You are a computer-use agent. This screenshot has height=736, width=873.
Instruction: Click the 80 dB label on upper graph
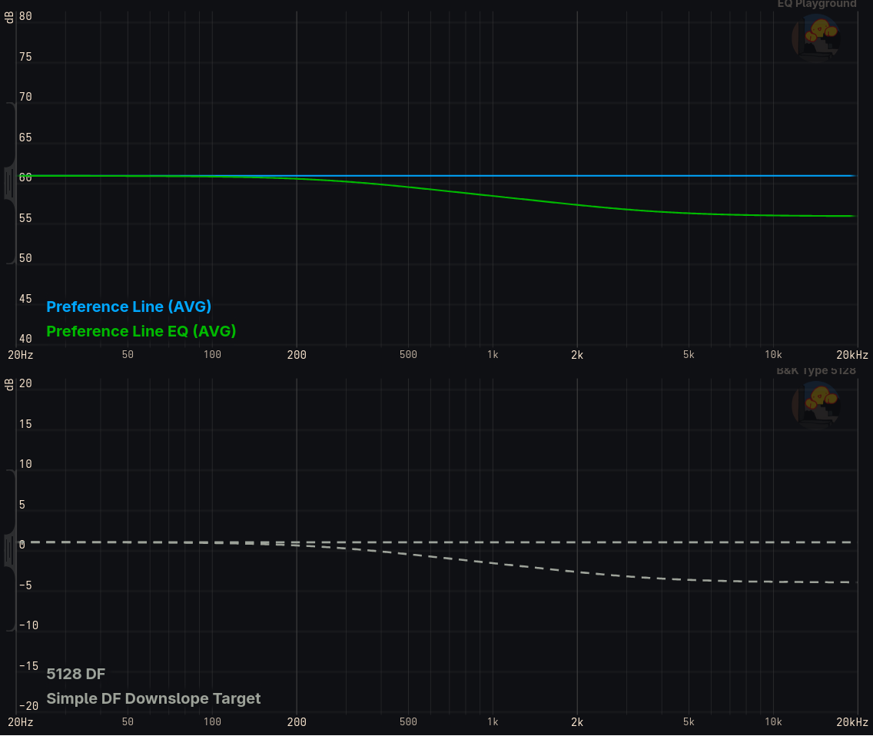[x=25, y=16]
